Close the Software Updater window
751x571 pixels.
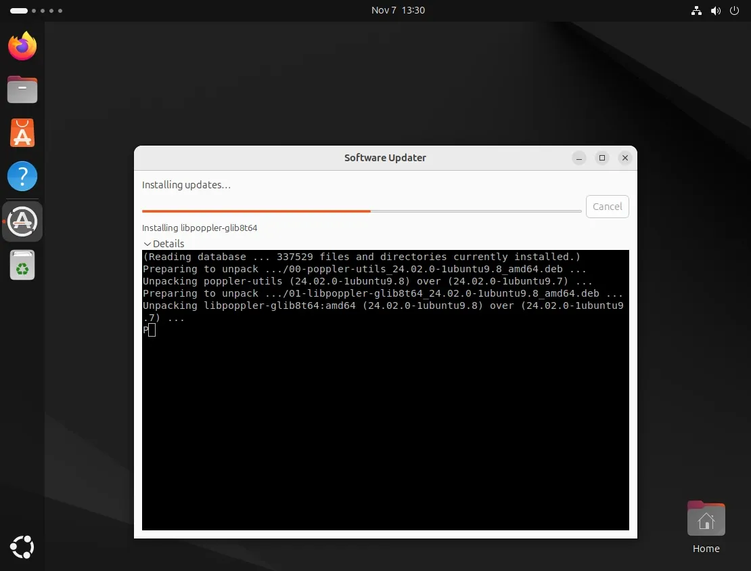(x=625, y=158)
